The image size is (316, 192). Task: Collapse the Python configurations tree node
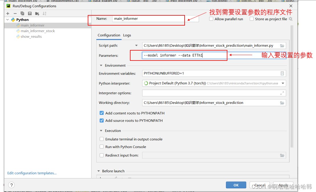(8, 20)
